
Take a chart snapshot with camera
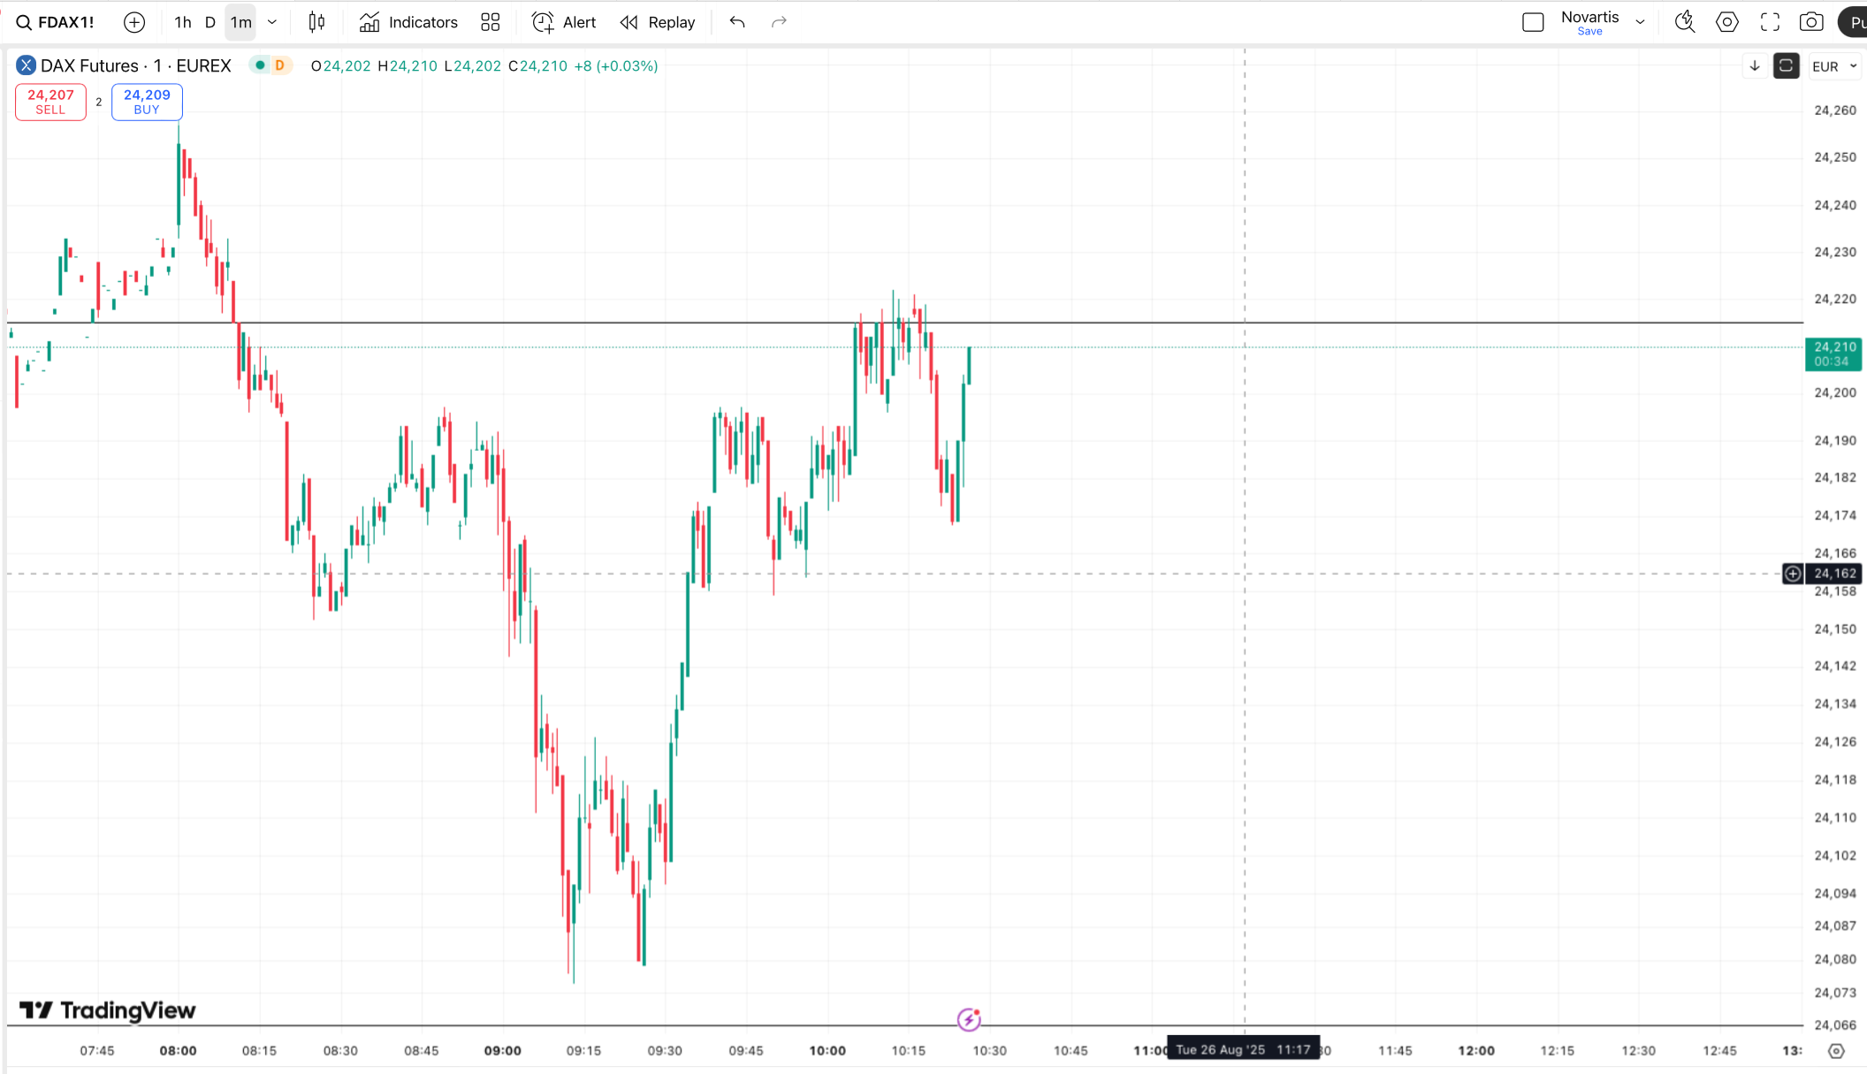coord(1811,22)
